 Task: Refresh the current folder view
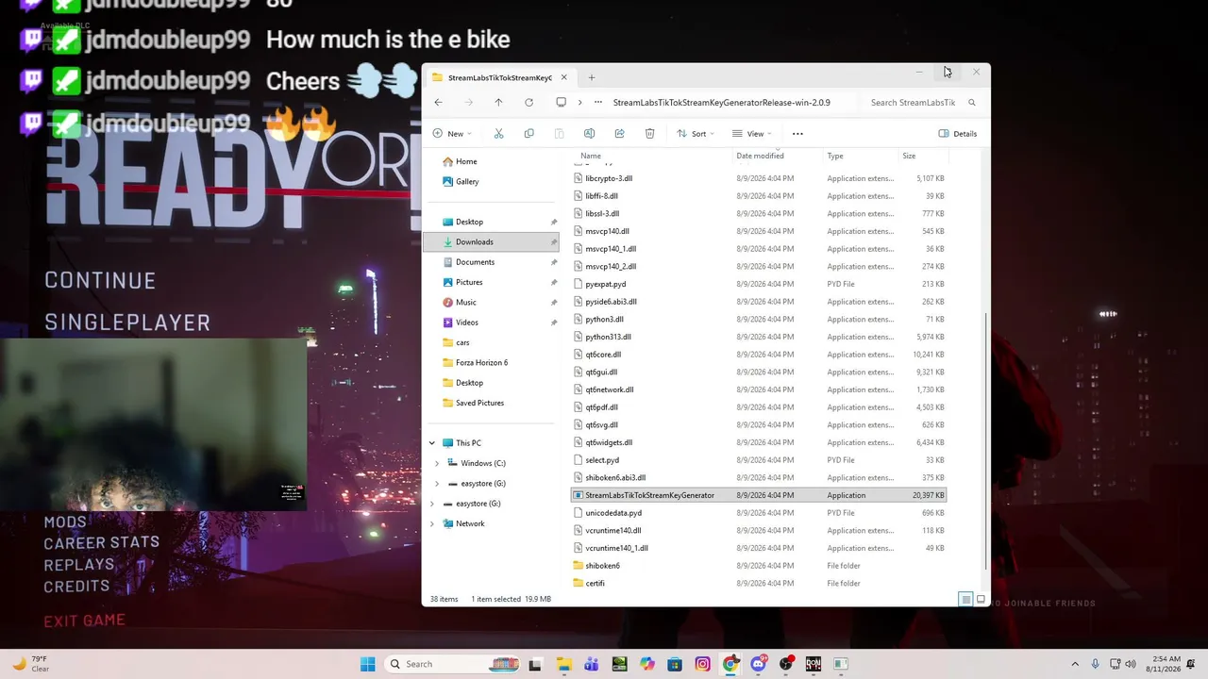528,102
